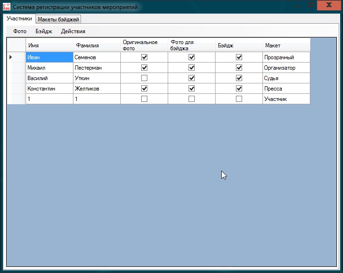Switch to the Участники tab
Viewport: 343px width, 273px height.
(19, 18)
